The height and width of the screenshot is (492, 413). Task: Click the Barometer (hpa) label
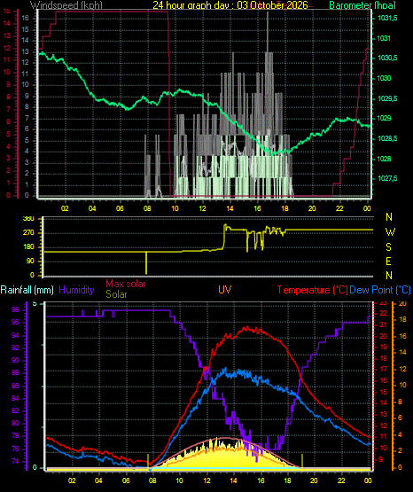pos(362,5)
